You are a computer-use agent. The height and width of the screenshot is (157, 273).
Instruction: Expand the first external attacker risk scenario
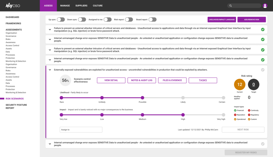click(50, 29)
